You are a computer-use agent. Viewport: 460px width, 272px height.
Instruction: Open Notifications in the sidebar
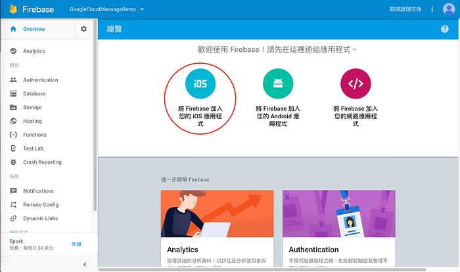pos(38,191)
